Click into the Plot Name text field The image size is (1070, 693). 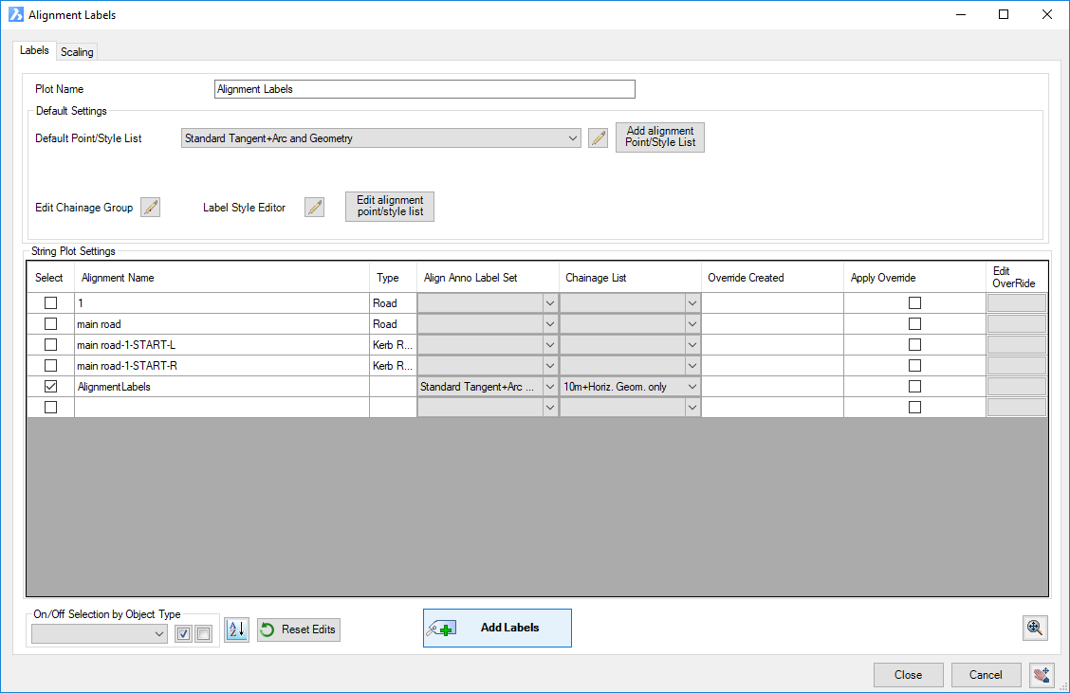tap(424, 89)
